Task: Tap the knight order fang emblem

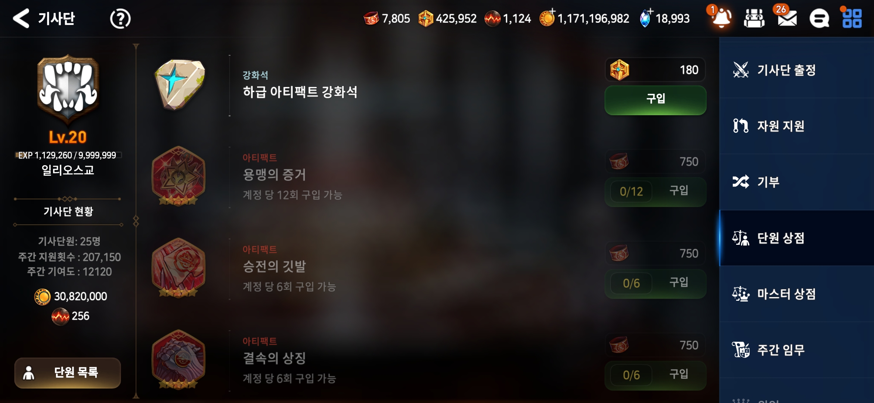Action: coord(68,88)
